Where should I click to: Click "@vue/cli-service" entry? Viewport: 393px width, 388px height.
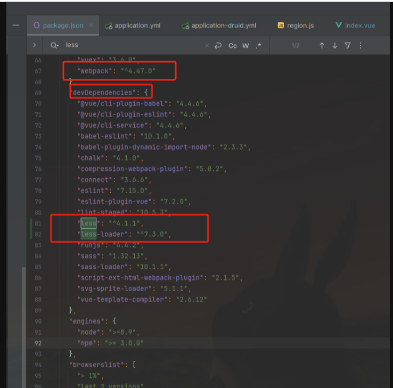(112, 126)
